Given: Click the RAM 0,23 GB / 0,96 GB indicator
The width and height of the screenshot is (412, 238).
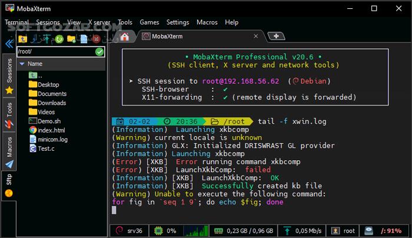Looking at the screenshot, I should coord(243,231).
